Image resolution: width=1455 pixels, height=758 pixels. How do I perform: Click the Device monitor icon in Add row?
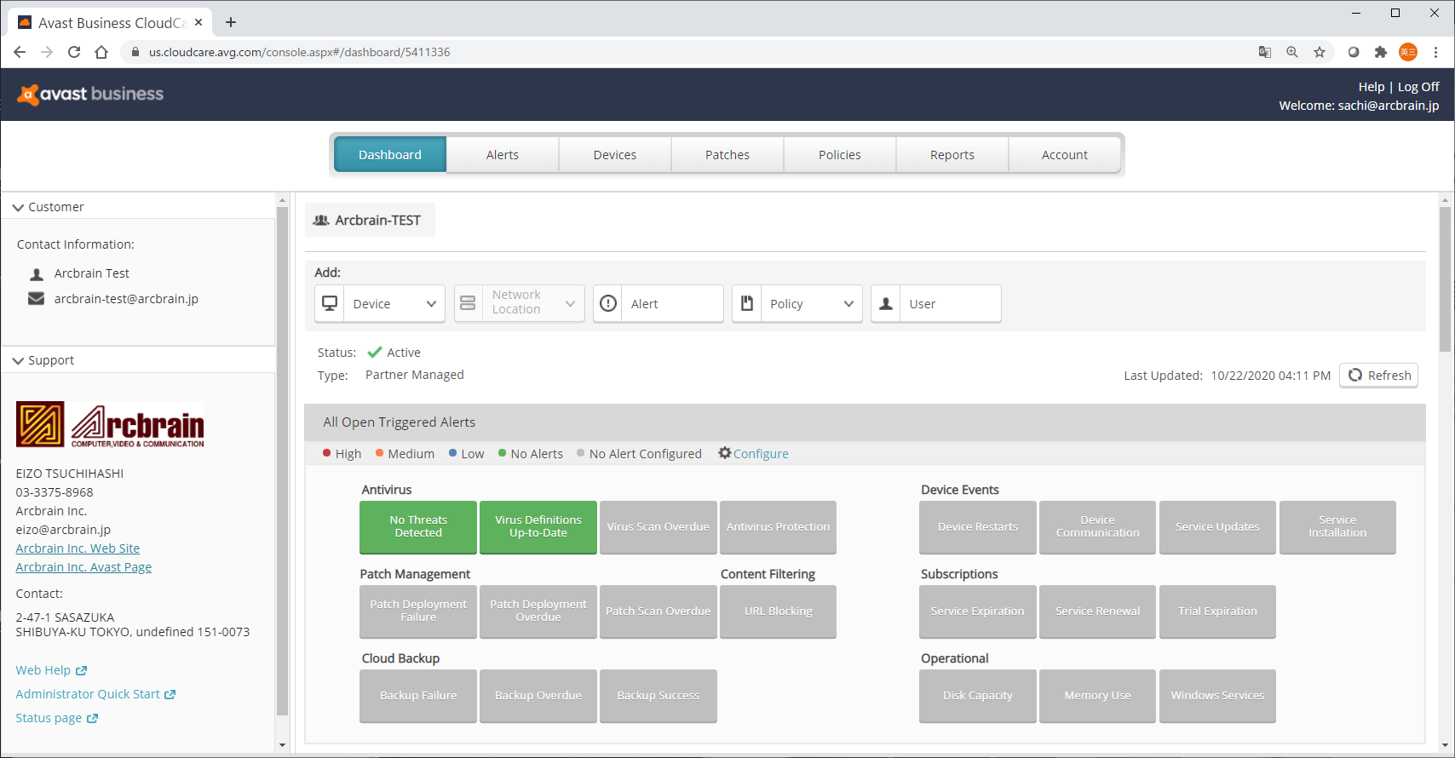330,303
